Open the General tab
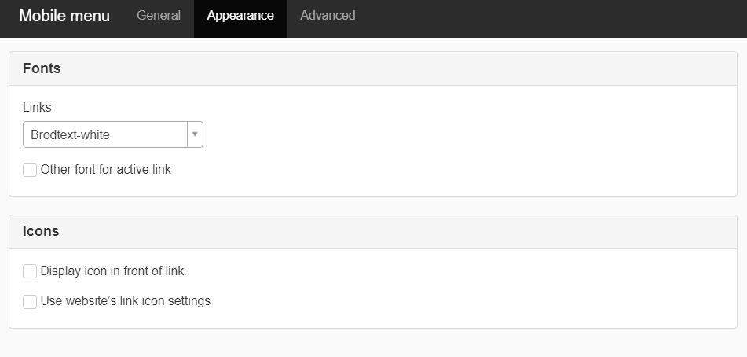 tap(159, 16)
